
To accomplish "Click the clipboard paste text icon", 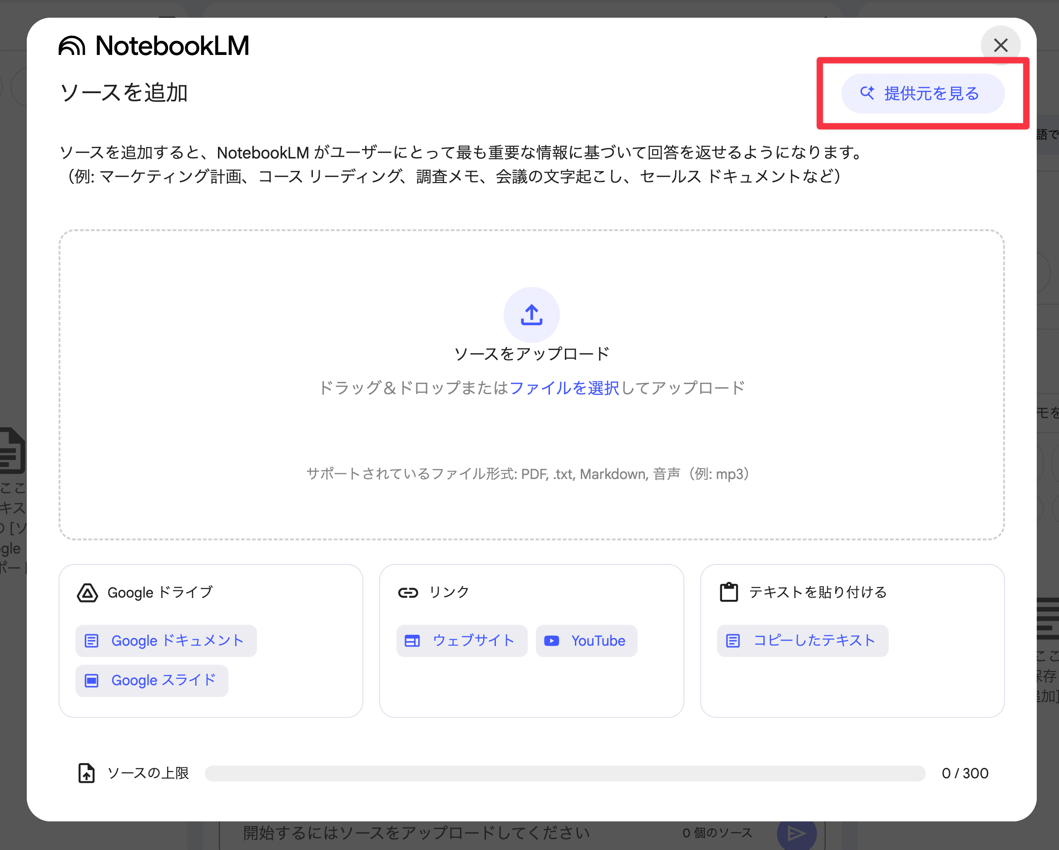I will click(x=728, y=592).
